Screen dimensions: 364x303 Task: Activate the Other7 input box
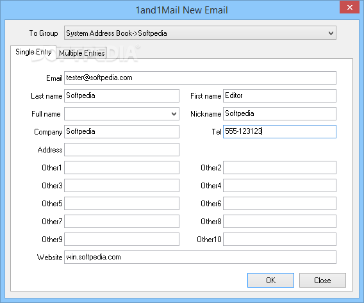[122, 222]
